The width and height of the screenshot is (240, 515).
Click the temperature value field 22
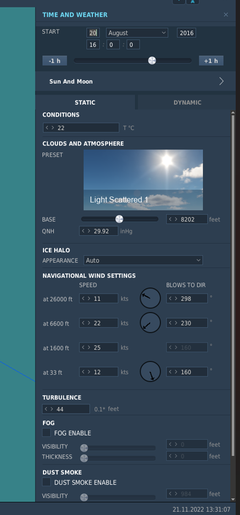tap(81, 128)
